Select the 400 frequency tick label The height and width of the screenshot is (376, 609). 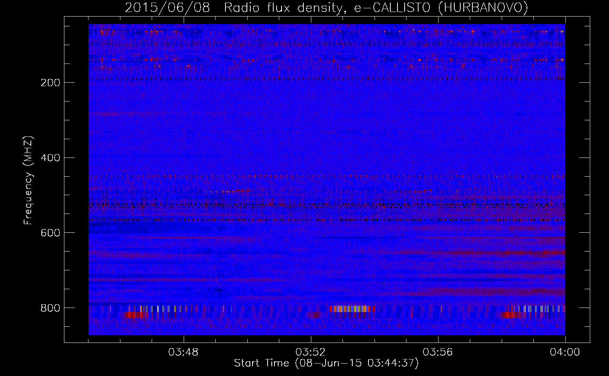[x=50, y=158]
